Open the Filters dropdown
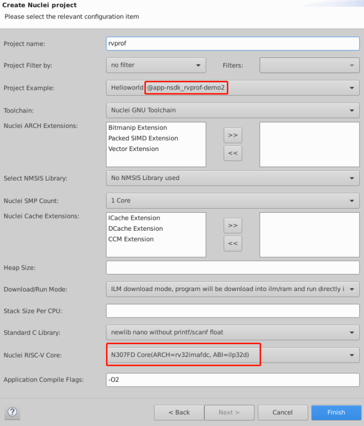The width and height of the screenshot is (364, 426). (x=310, y=65)
